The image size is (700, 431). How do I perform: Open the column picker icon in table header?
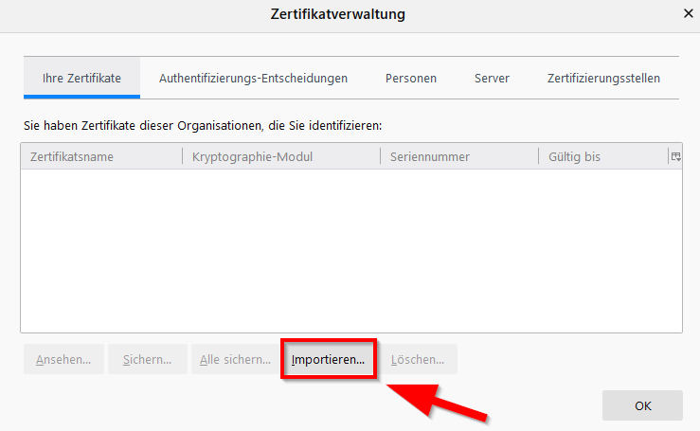(675, 156)
